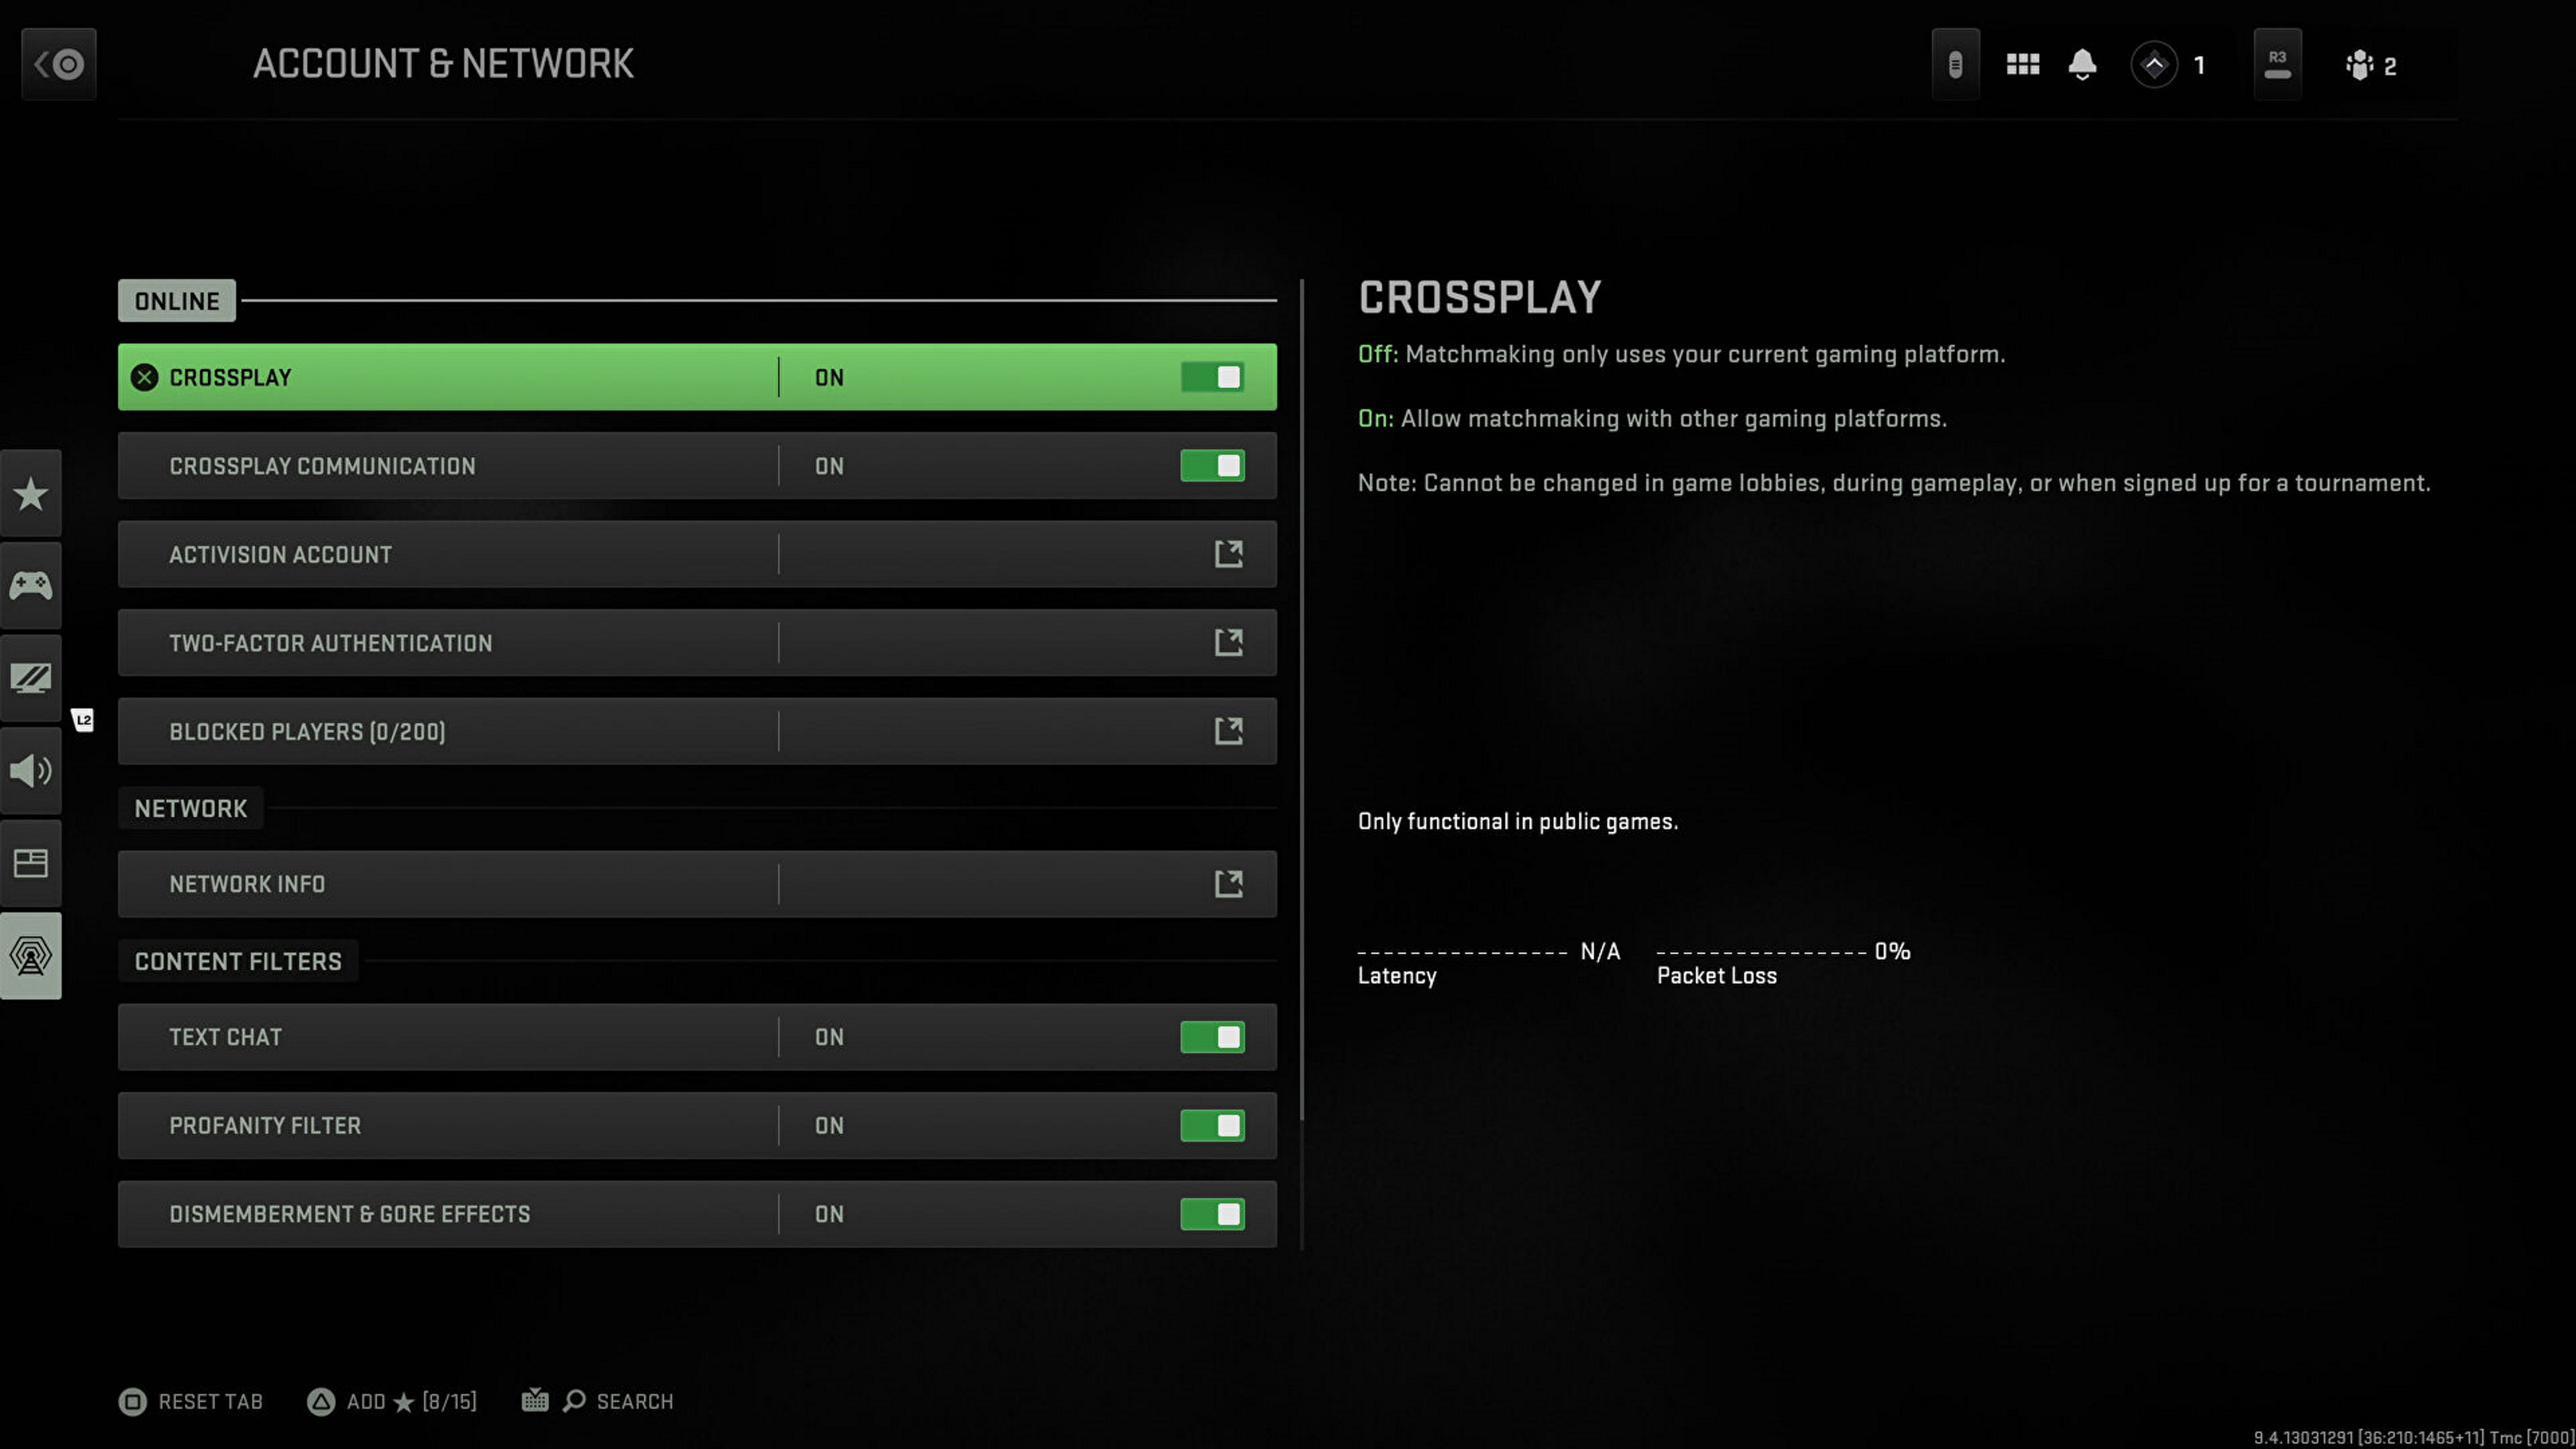The width and height of the screenshot is (2576, 1449).
Task: Toggle Crossplay ON/OFF switch
Action: [1214, 377]
